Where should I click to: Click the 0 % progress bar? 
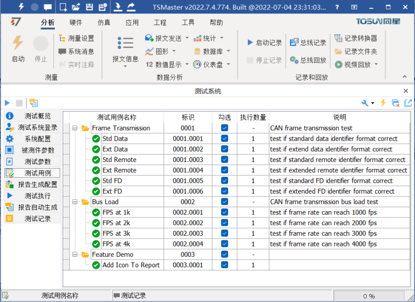368,296
